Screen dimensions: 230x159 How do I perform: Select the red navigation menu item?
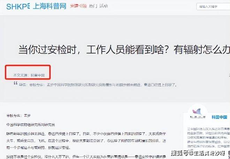click(78, 6)
